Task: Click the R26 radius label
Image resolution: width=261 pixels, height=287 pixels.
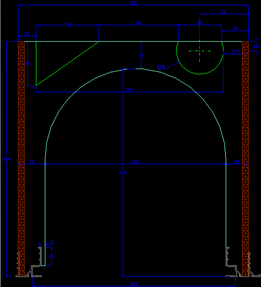Action: pos(161,66)
